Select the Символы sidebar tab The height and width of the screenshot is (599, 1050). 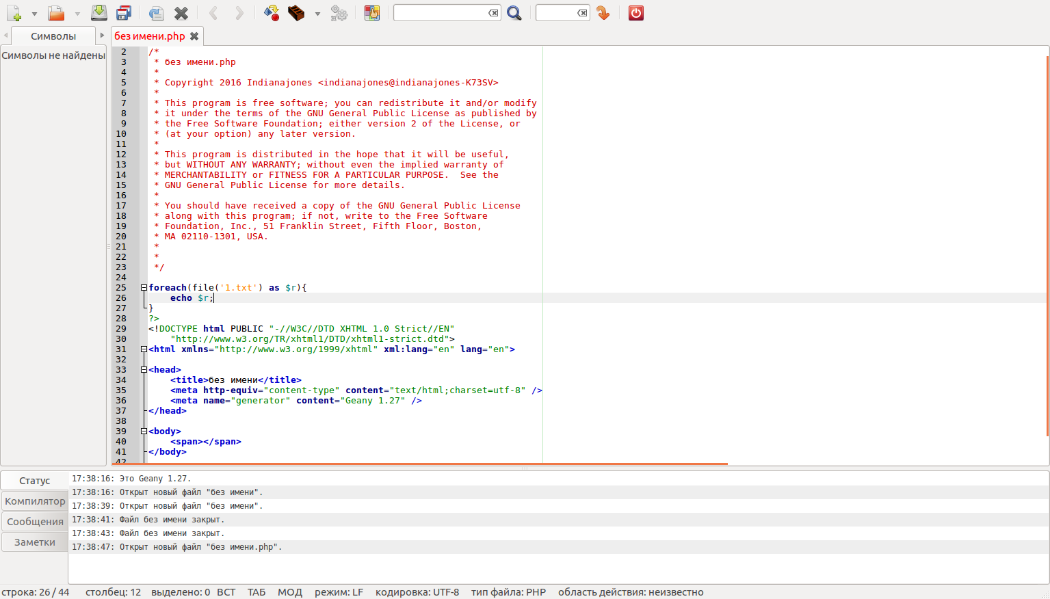click(x=53, y=36)
